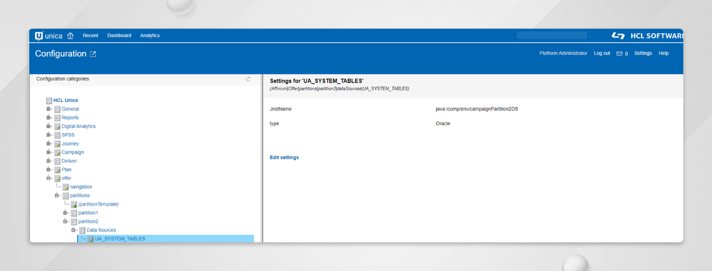Refresh the Configuration categories panel
The image size is (712, 271).
tap(248, 79)
